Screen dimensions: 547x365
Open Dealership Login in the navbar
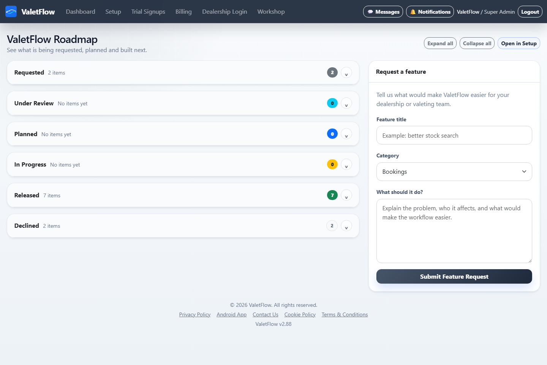pyautogui.click(x=224, y=11)
